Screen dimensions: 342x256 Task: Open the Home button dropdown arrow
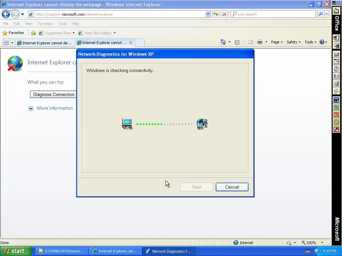229,42
